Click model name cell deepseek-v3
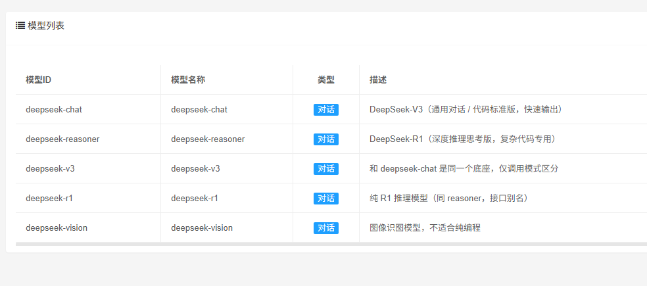This screenshot has width=647, height=286. click(x=195, y=169)
